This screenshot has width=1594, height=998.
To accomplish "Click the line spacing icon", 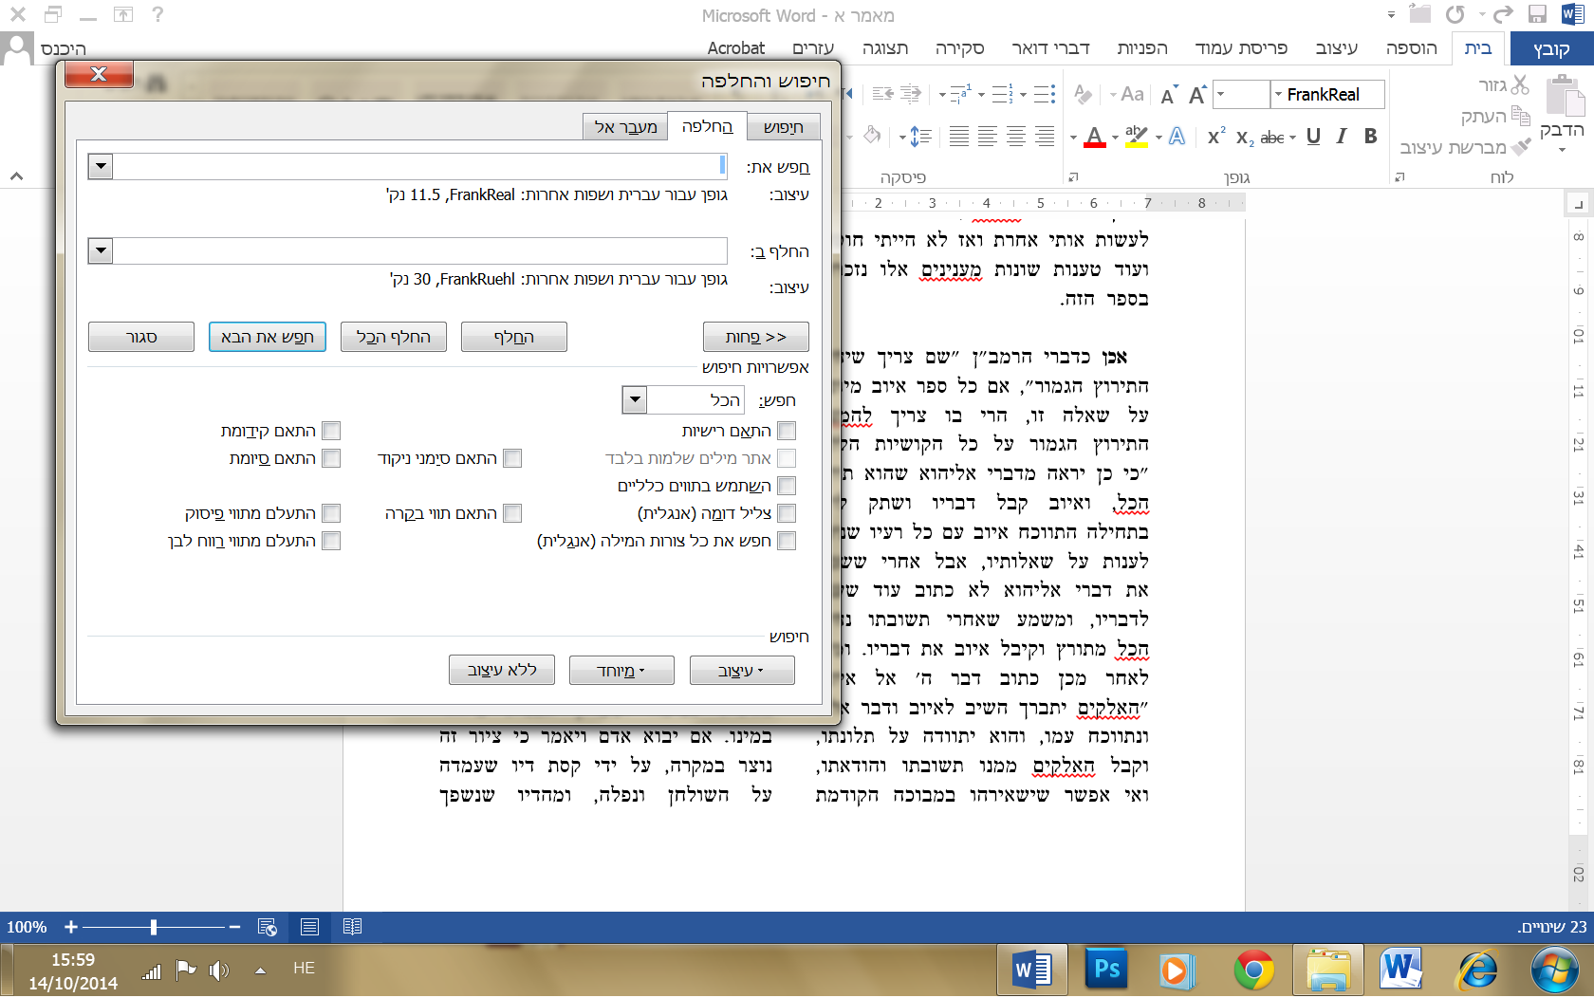I will point(920,137).
